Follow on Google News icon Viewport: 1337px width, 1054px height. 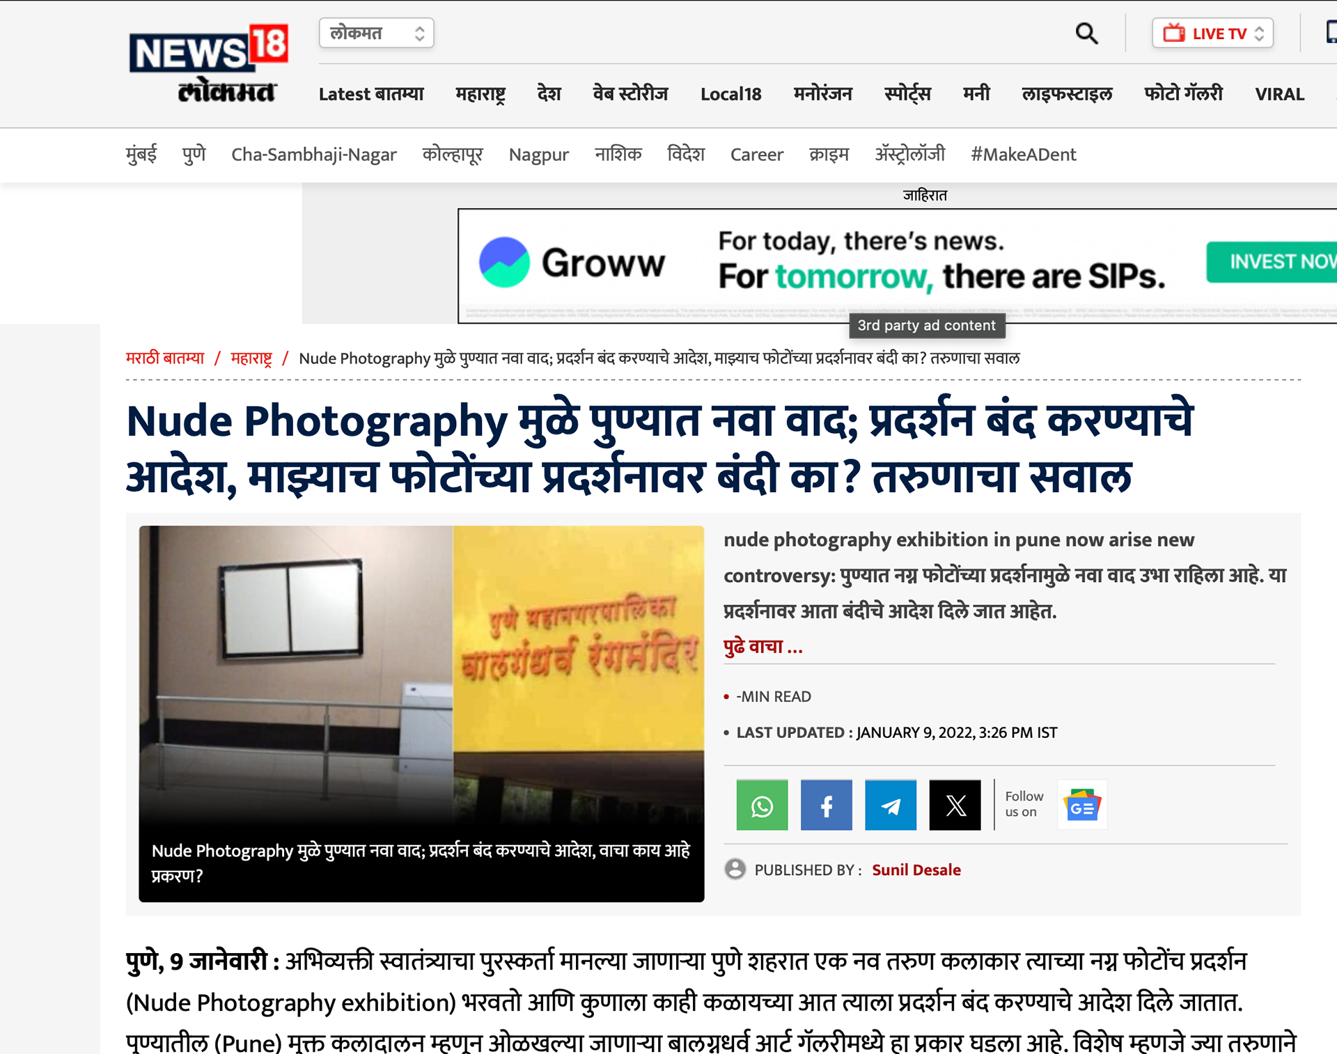(x=1081, y=805)
